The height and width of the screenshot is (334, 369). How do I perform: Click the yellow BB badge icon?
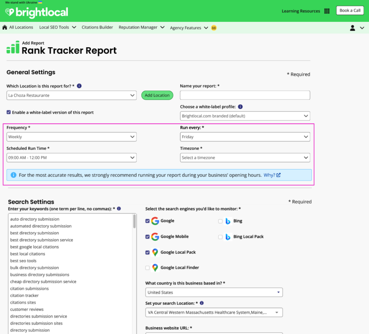(214, 28)
